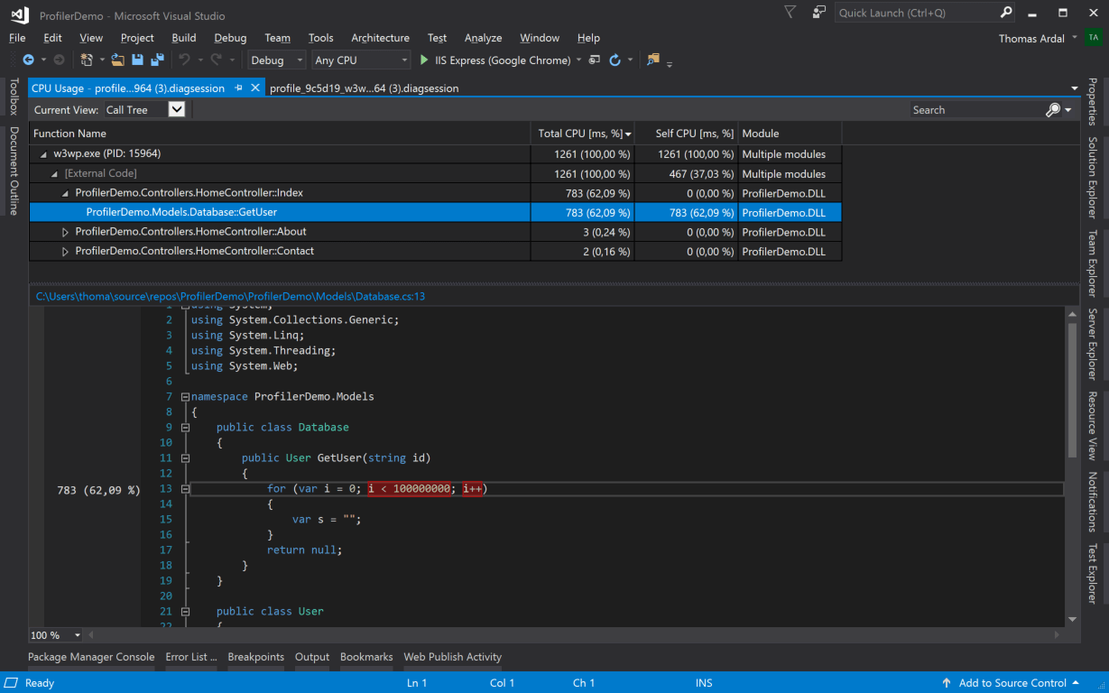Collapse the GetUser method outlining box
1109x693 pixels.
(185, 457)
